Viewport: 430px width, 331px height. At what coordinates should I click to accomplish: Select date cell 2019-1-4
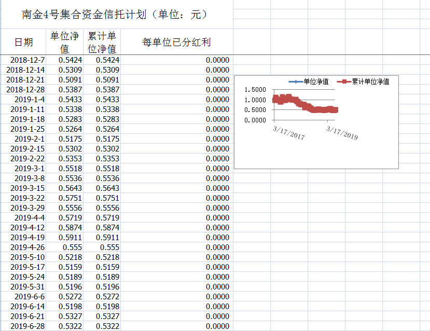tap(23, 99)
